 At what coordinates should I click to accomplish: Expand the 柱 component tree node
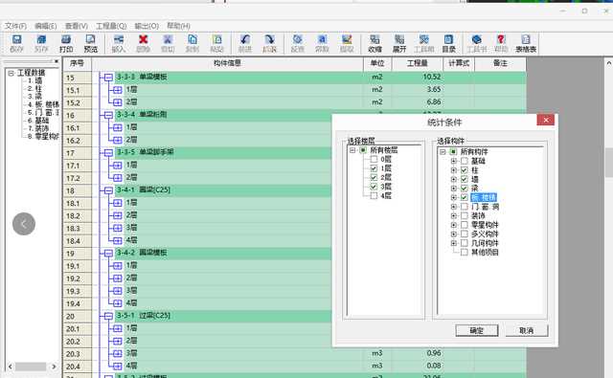pos(453,170)
